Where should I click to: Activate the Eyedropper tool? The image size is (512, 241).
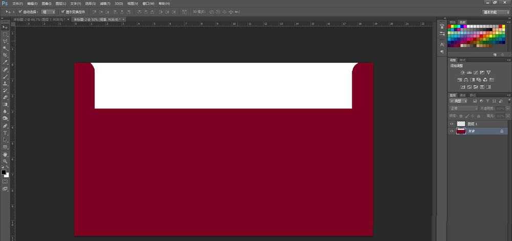click(5, 62)
